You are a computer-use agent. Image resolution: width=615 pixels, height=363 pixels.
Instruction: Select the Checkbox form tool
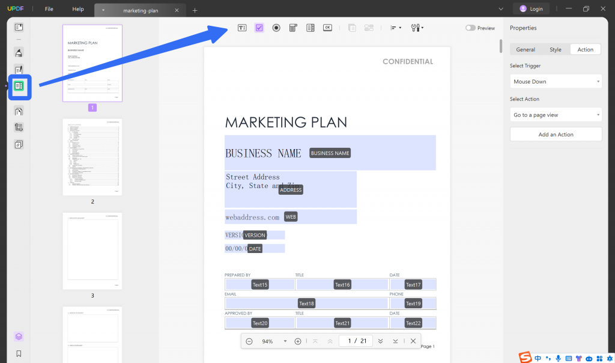[259, 28]
